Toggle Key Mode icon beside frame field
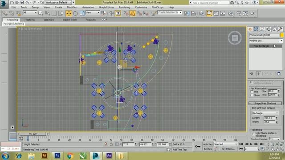Screen dimensions: 285x160 (x=241, y=149)
